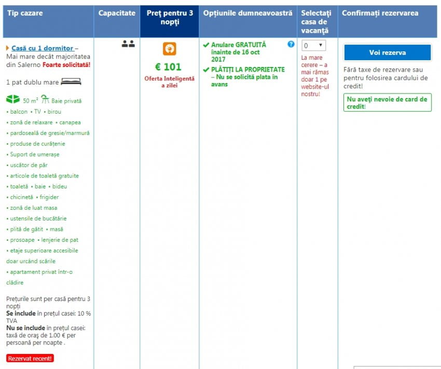The height and width of the screenshot is (369, 441).
Task: Click the two-person capacity icon
Action: [128, 45]
